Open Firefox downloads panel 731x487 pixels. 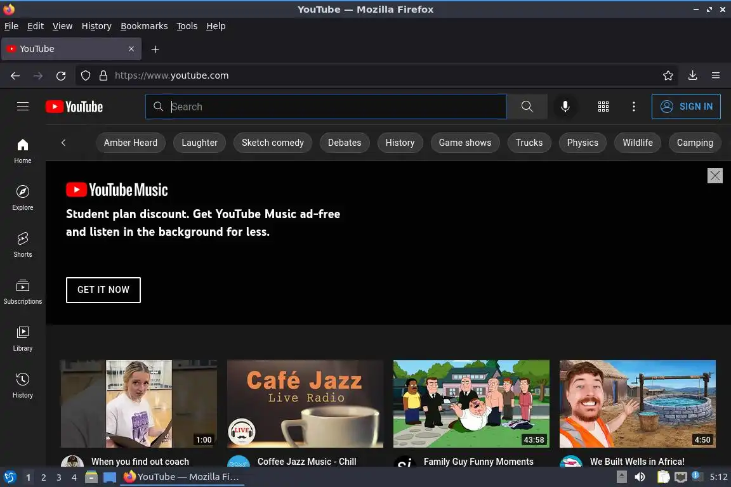[x=693, y=75]
